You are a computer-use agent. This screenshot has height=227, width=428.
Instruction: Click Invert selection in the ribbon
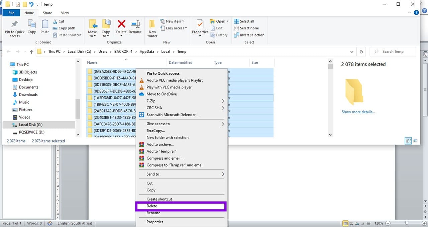click(249, 35)
